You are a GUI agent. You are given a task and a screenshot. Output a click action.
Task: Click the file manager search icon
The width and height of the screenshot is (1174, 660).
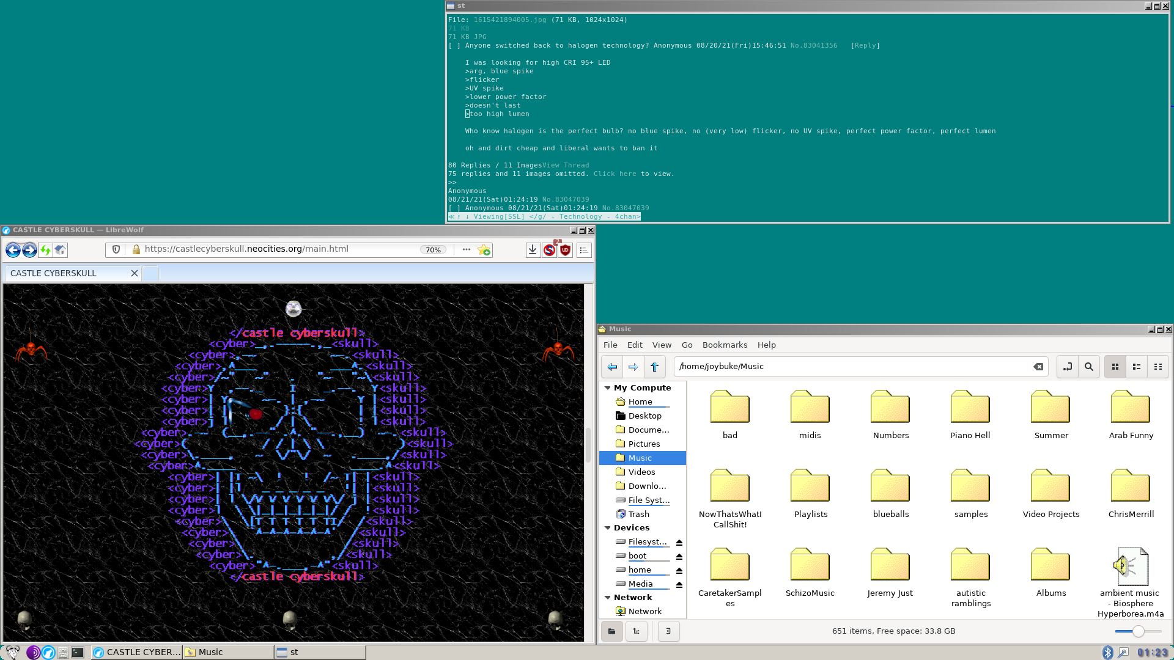(1089, 367)
